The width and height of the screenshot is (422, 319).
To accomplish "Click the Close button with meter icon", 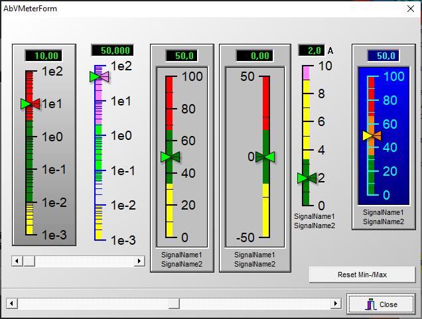I will (x=381, y=304).
